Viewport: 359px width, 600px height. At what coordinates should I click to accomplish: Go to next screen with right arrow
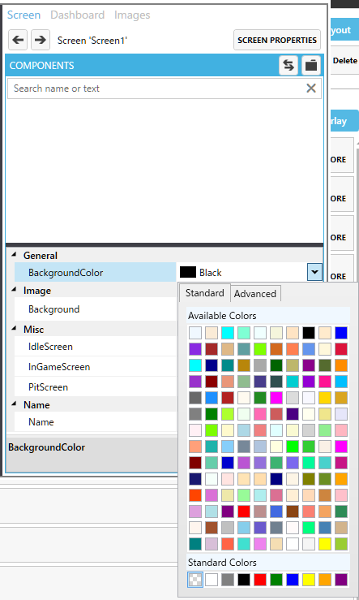click(x=41, y=40)
